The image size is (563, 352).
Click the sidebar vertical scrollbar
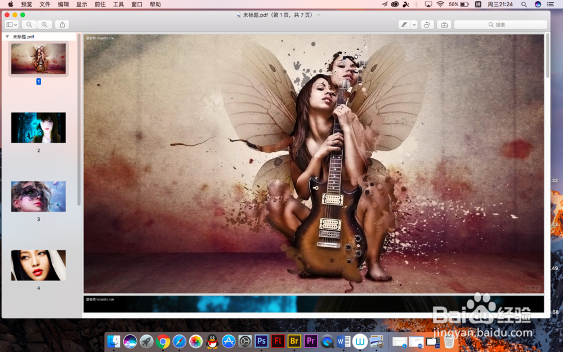pyautogui.click(x=79, y=121)
